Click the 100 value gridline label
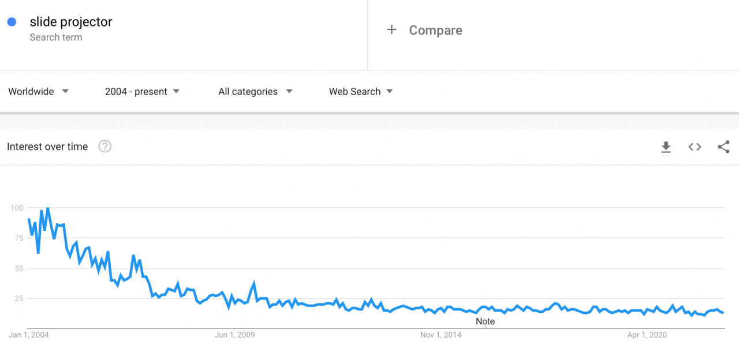The width and height of the screenshot is (739, 363). pos(16,208)
